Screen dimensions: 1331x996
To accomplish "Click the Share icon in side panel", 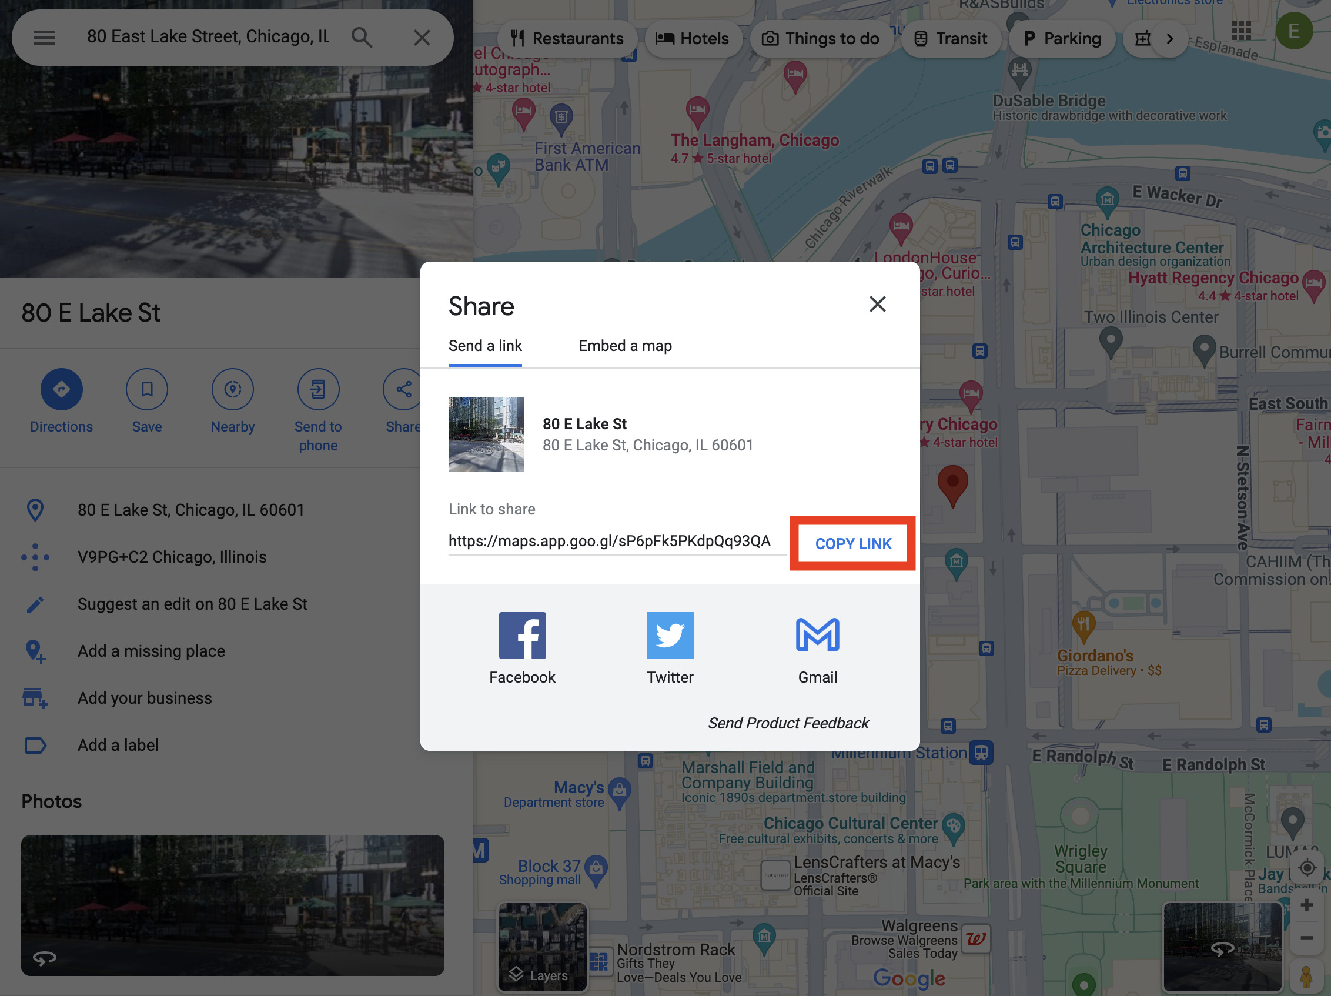I will [x=403, y=389].
